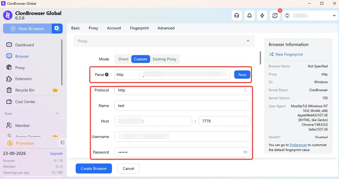This screenshot has height=179, width=339.
Task: Switch to the Fingerprint tab
Action: click(139, 28)
